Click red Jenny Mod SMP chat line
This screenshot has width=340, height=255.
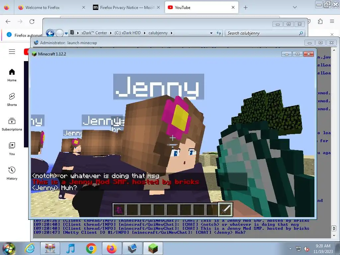pos(116,182)
